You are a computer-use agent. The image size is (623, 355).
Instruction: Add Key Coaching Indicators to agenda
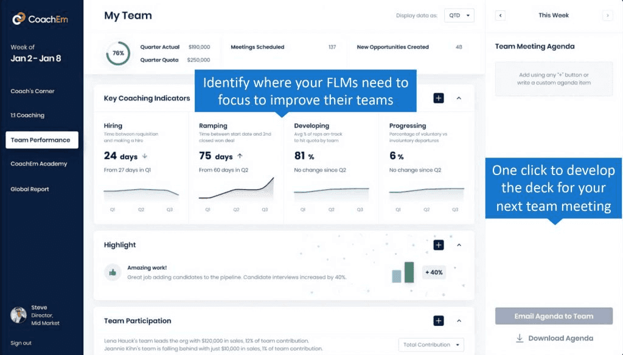pos(439,98)
